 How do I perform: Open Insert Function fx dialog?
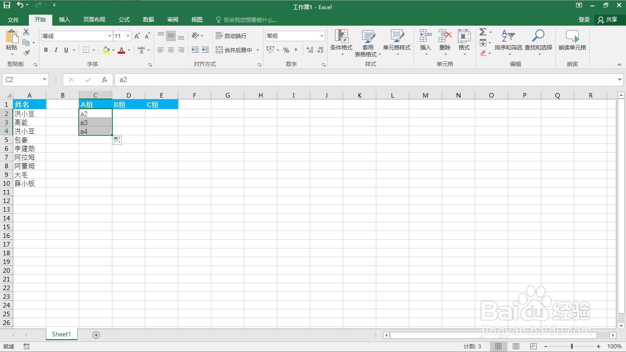click(104, 80)
